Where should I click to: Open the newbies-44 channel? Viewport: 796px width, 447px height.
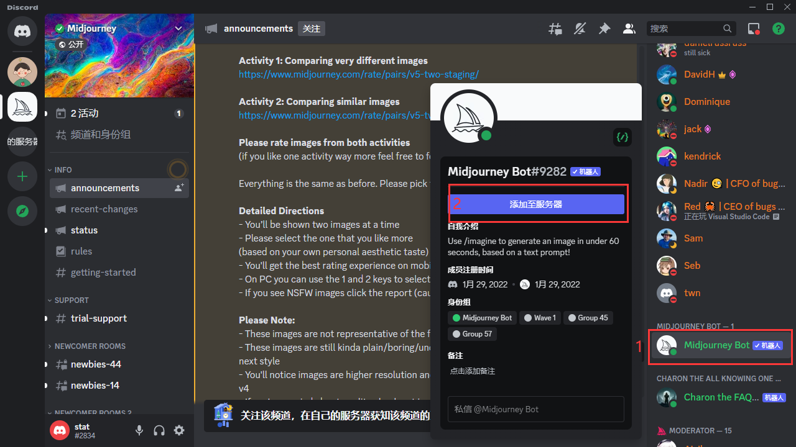(119, 364)
